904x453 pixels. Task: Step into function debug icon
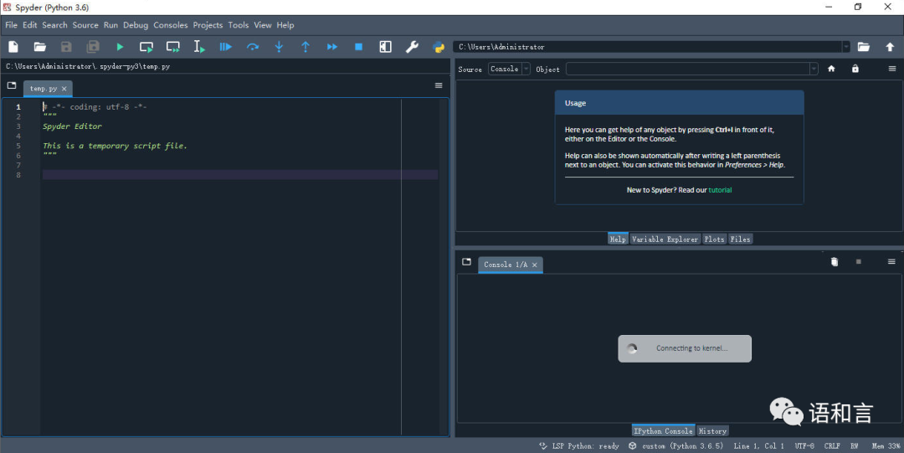[279, 47]
